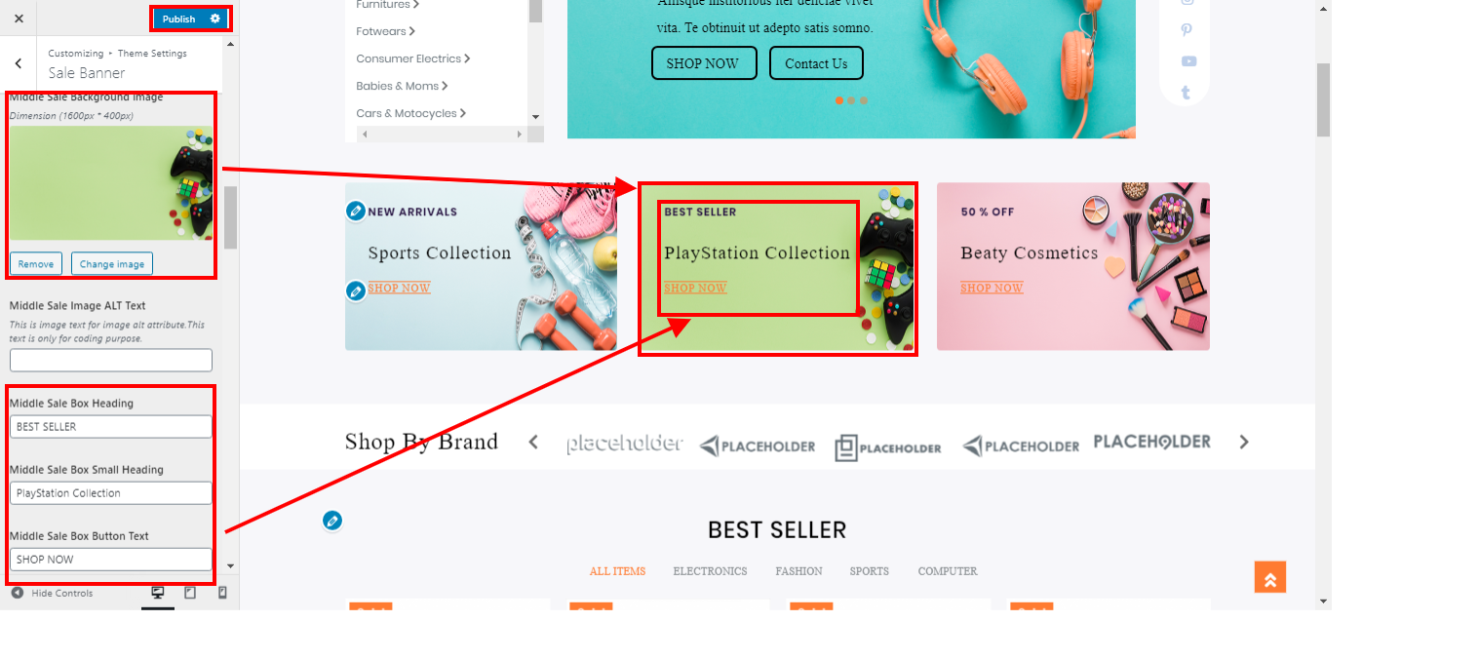This screenshot has width=1479, height=659.
Task: Select the Fashion product tab
Action: [x=798, y=571]
